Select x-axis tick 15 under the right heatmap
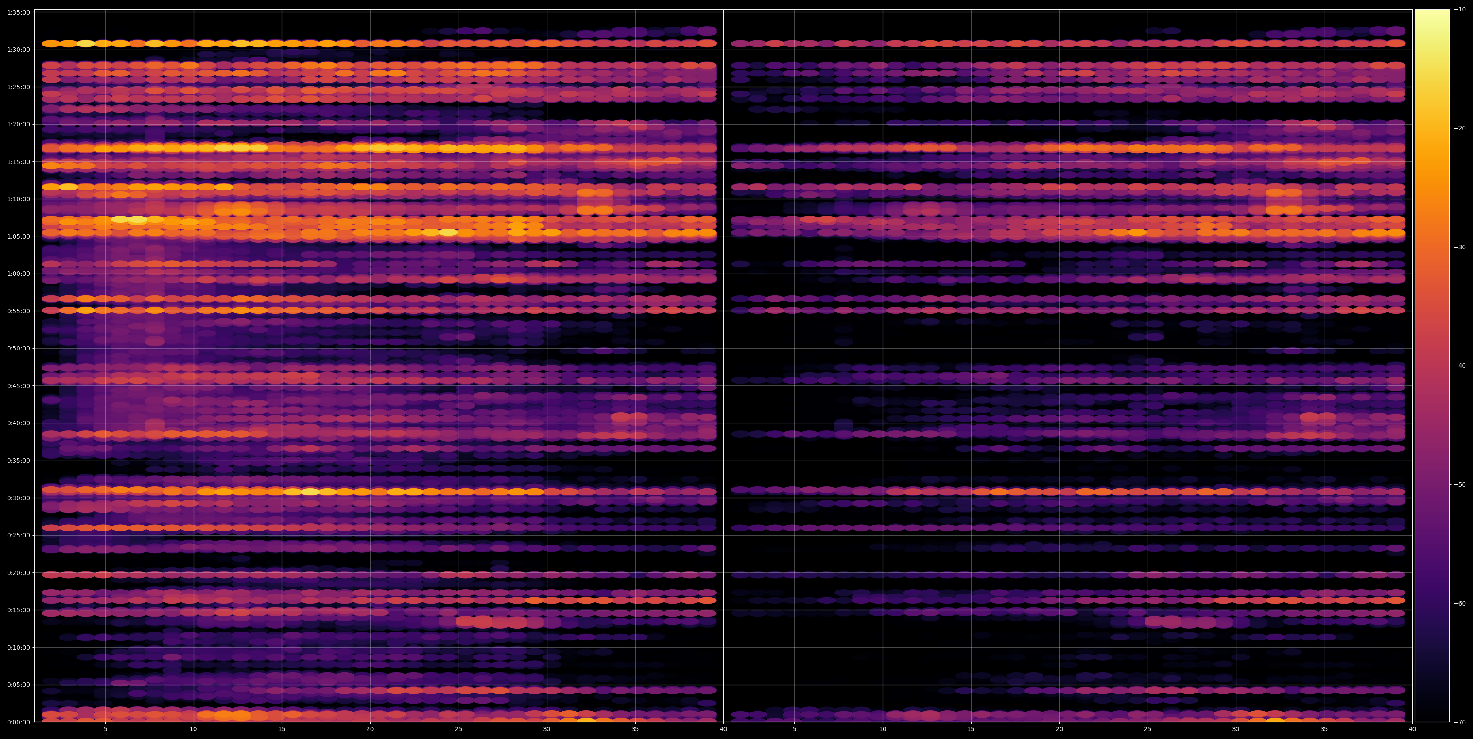 coord(971,729)
